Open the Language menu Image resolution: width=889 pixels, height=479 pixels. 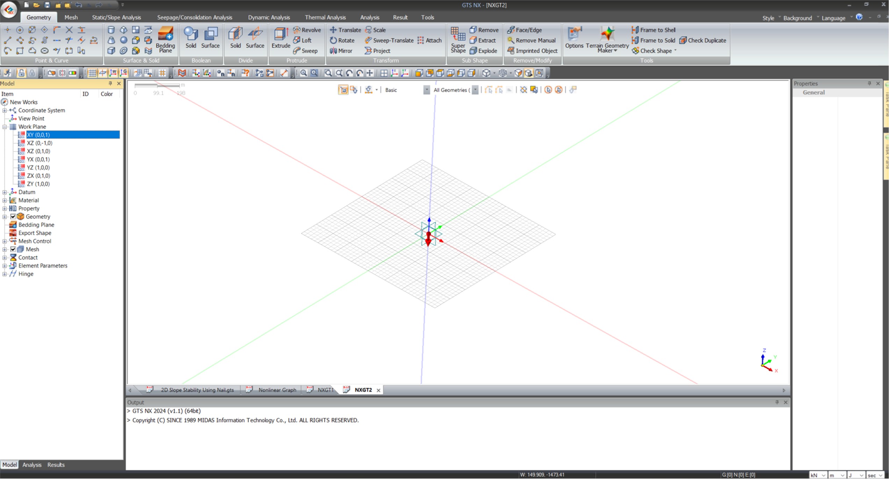[833, 18]
